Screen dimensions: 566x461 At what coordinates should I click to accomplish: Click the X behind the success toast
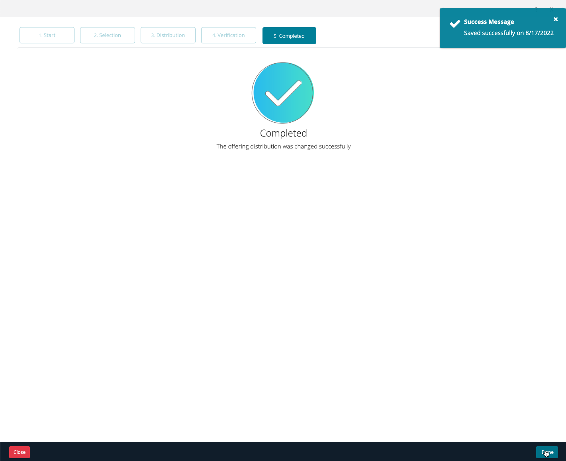click(552, 9)
